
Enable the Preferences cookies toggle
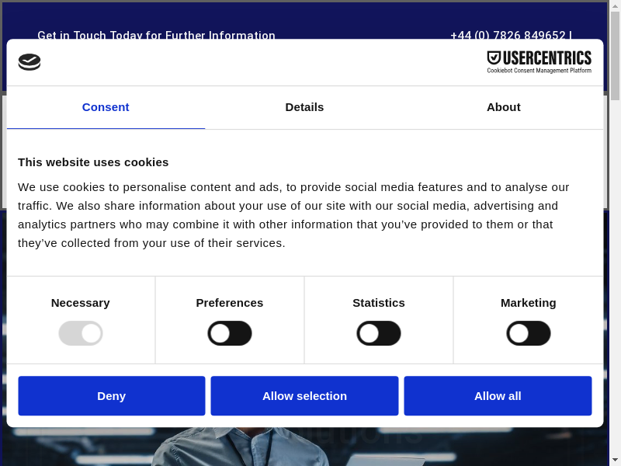(x=230, y=333)
